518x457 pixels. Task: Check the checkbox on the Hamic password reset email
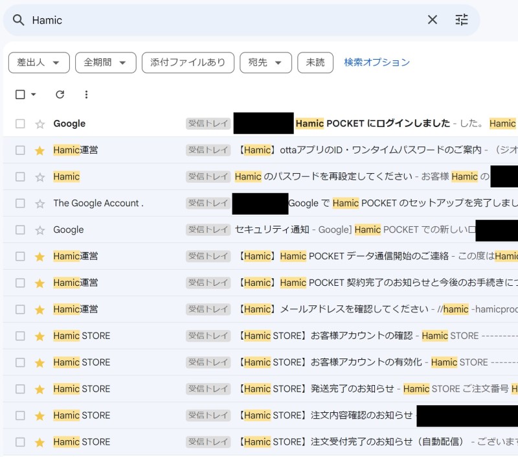pos(19,176)
